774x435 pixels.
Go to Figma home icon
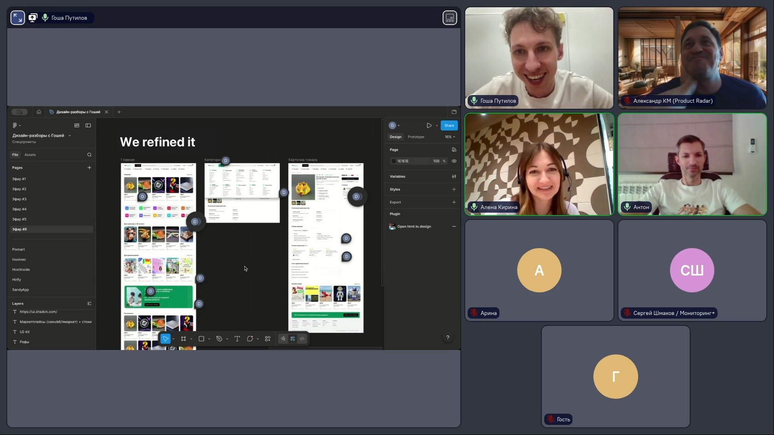click(39, 112)
